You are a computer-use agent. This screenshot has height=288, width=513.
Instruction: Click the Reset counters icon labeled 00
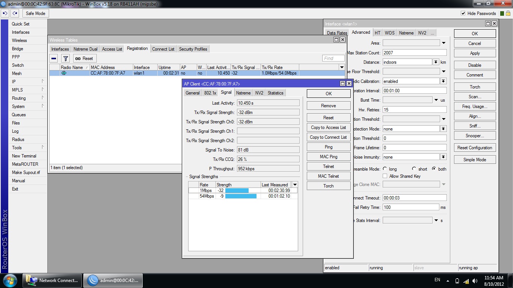coord(84,58)
